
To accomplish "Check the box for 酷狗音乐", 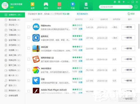I will tap(29, 38).
